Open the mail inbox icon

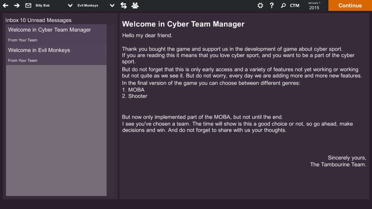[x=28, y=5]
